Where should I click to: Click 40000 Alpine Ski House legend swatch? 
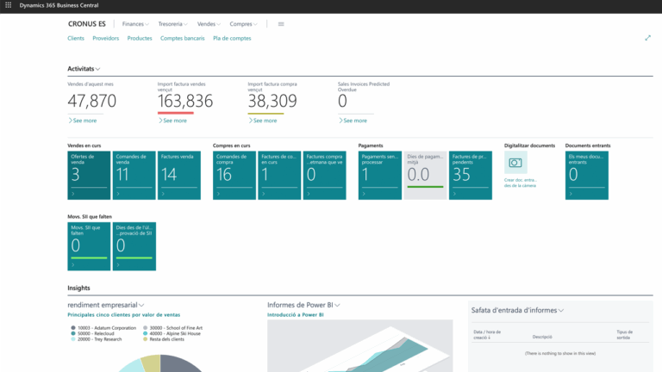click(145, 333)
